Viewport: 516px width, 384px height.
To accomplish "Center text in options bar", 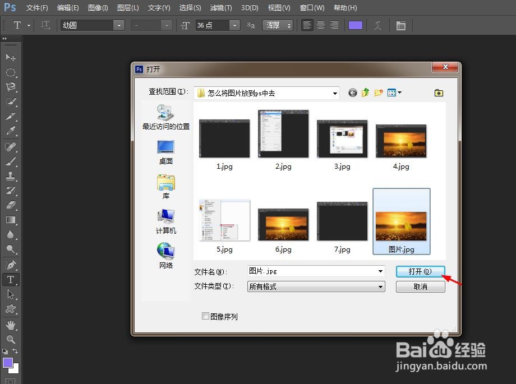I will (x=321, y=25).
